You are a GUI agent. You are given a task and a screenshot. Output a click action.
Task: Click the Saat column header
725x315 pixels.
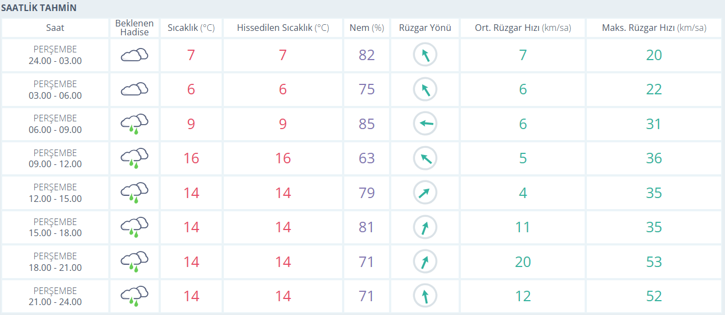click(55, 28)
